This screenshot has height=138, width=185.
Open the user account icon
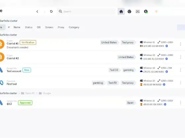(146, 11)
